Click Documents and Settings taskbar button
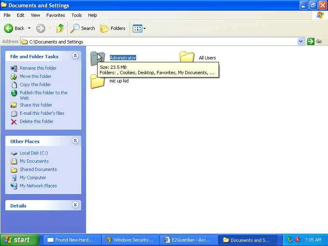Image resolution: width=328 pixels, height=246 pixels. pos(247,240)
